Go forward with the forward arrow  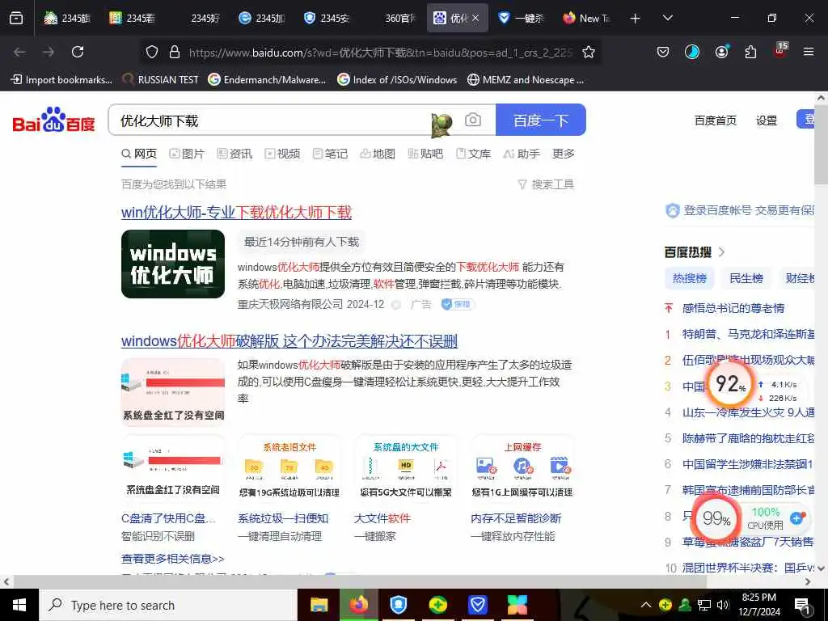pyautogui.click(x=49, y=52)
